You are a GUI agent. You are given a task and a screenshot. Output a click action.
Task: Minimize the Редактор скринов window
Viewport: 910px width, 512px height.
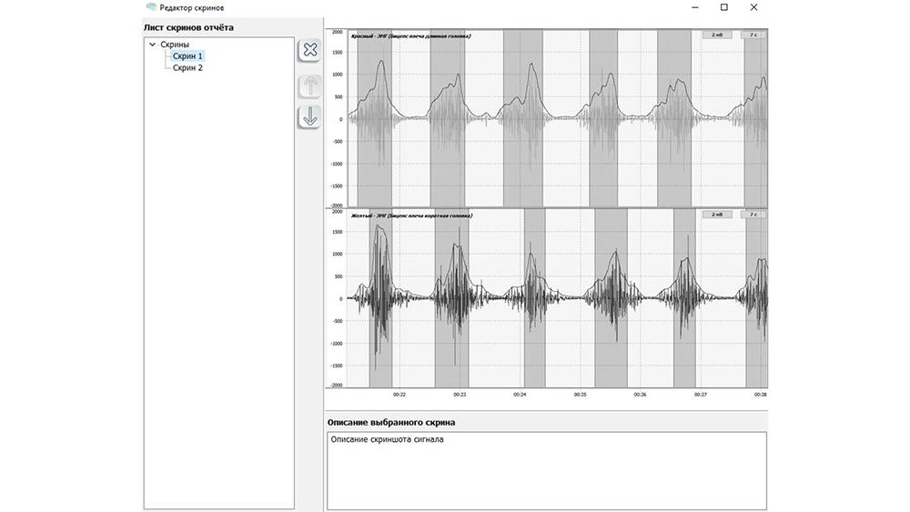(694, 7)
